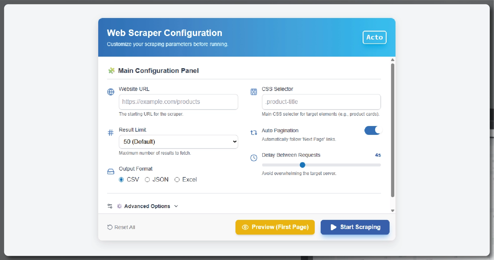This screenshot has width=494, height=260.
Task: Click the gear icon beside Advanced Options
Action: pos(119,206)
